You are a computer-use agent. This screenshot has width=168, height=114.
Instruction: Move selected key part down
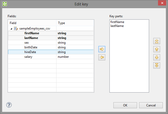click(157, 57)
